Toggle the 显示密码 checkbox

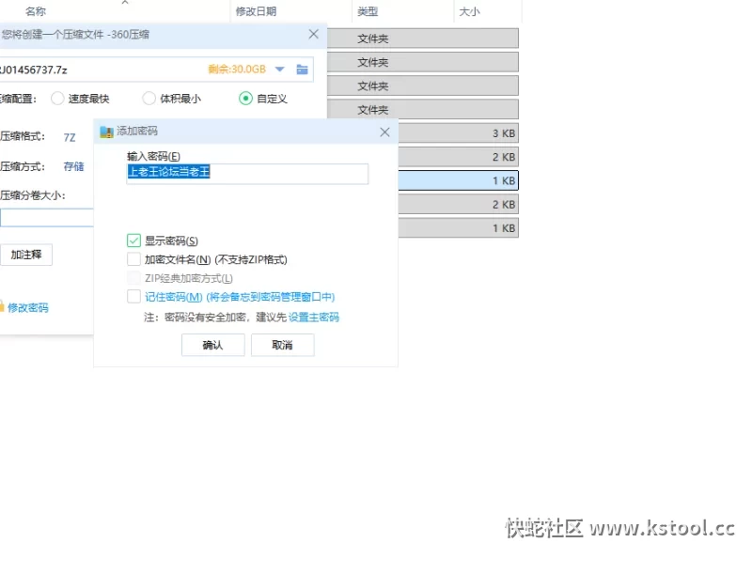133,240
